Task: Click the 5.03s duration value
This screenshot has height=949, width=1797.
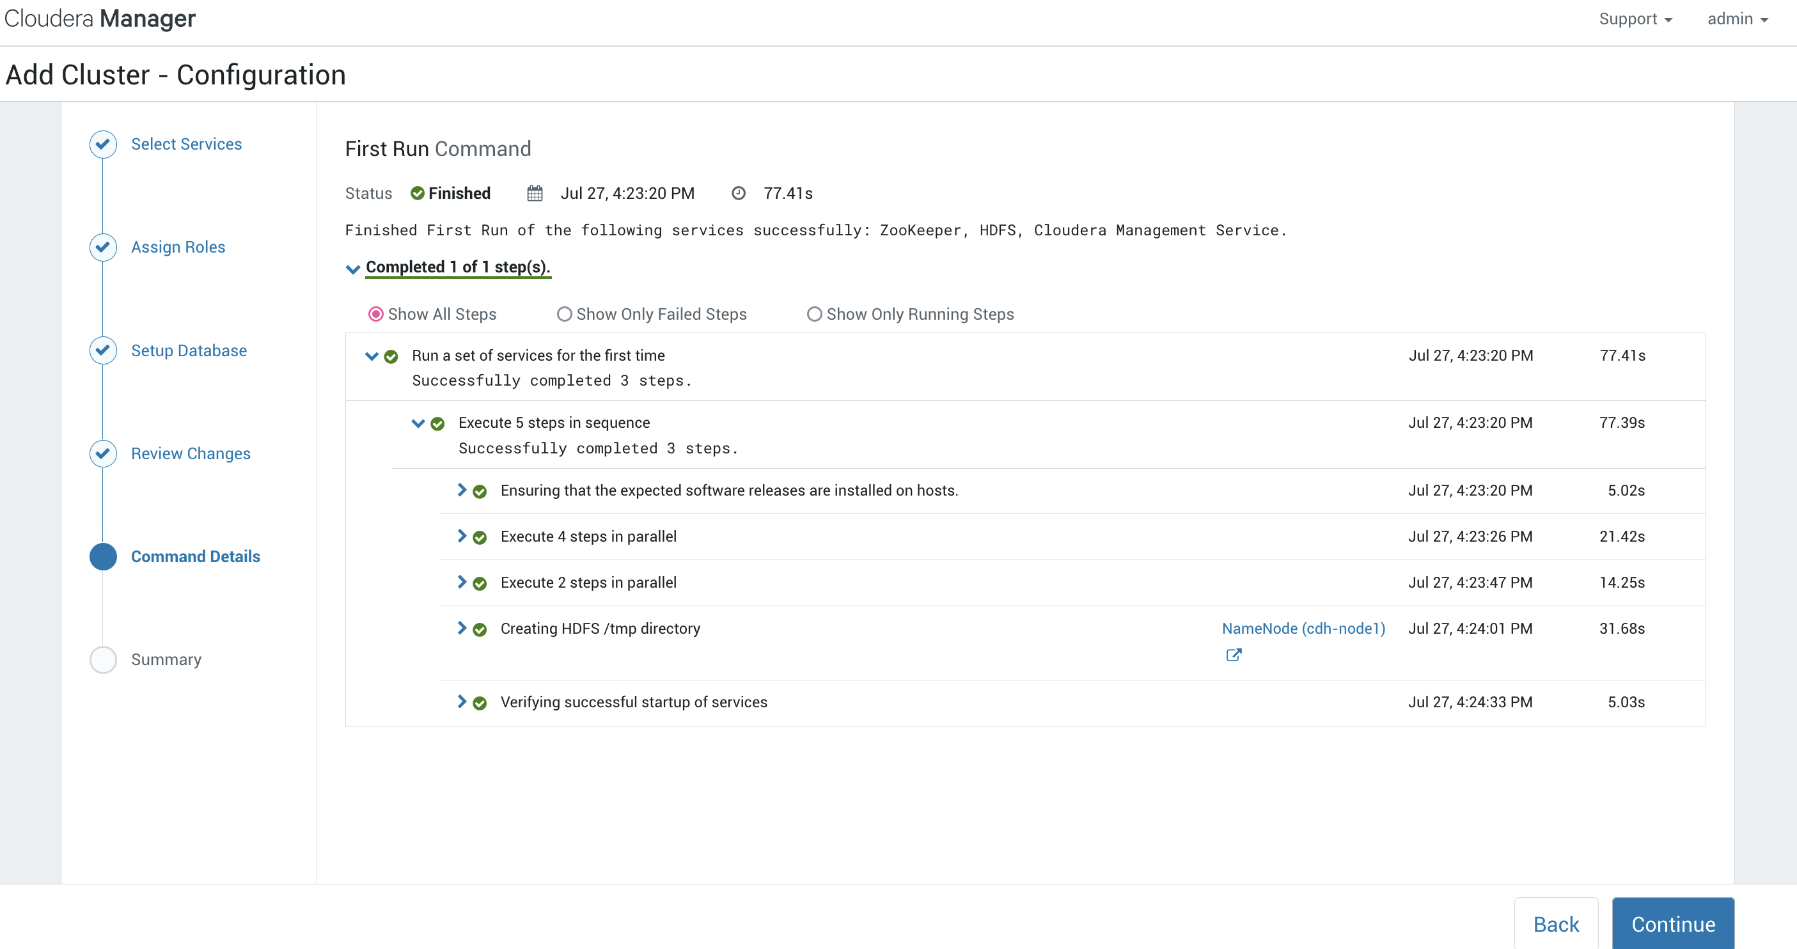Action: coord(1626,702)
